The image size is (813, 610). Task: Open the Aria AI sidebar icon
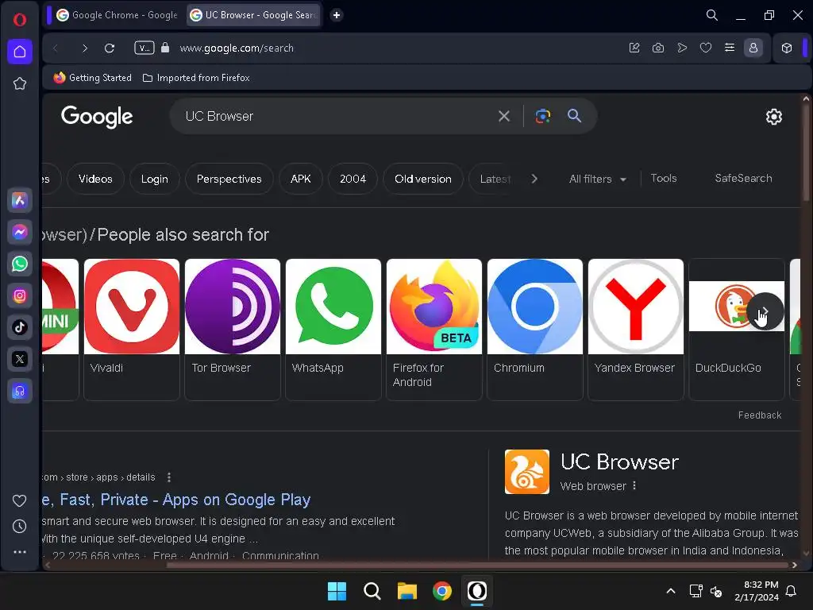coord(20,200)
